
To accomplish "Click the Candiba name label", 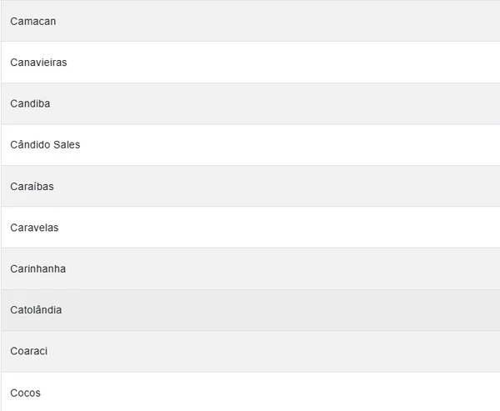I will coord(31,103).
